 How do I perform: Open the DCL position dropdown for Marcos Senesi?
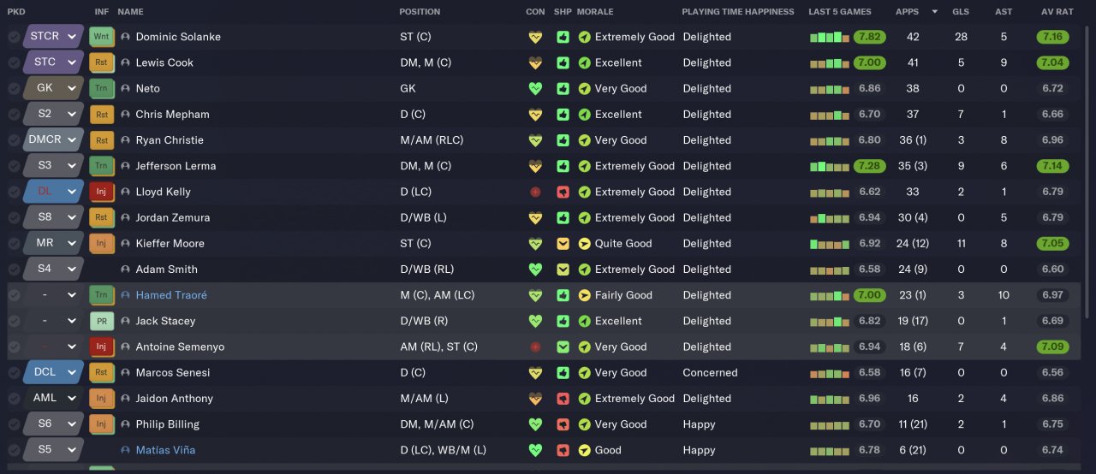[72, 372]
